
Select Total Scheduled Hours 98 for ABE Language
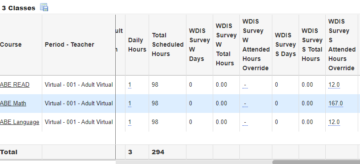(155, 122)
